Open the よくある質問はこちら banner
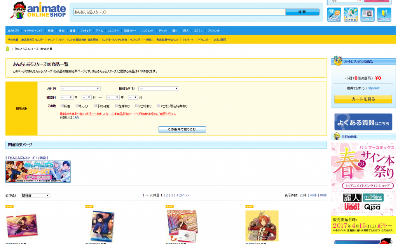The image size is (398, 244). [363, 122]
